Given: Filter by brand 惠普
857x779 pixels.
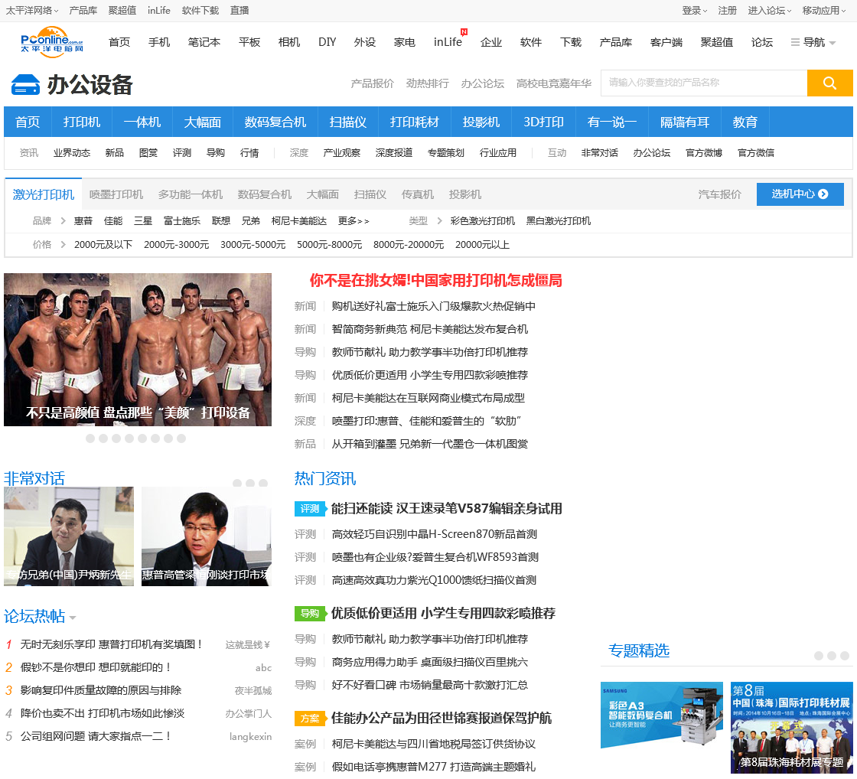Looking at the screenshot, I should pyautogui.click(x=83, y=221).
